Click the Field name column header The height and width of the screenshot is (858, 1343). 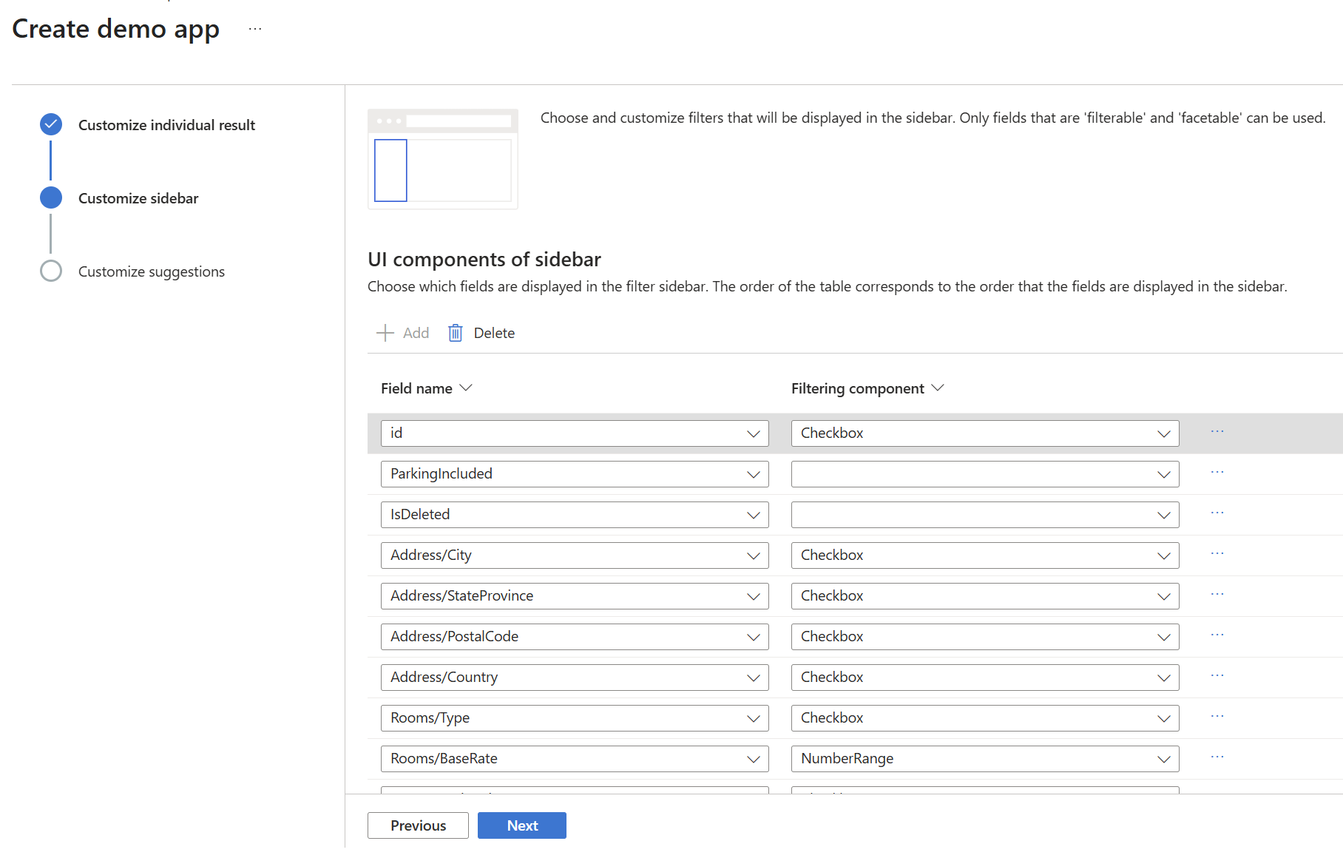416,388
